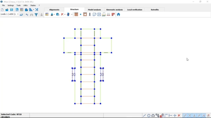This screenshot has height=118, width=211.
Task: Click the rectangle shape tool in status bar
Action: (153, 115)
